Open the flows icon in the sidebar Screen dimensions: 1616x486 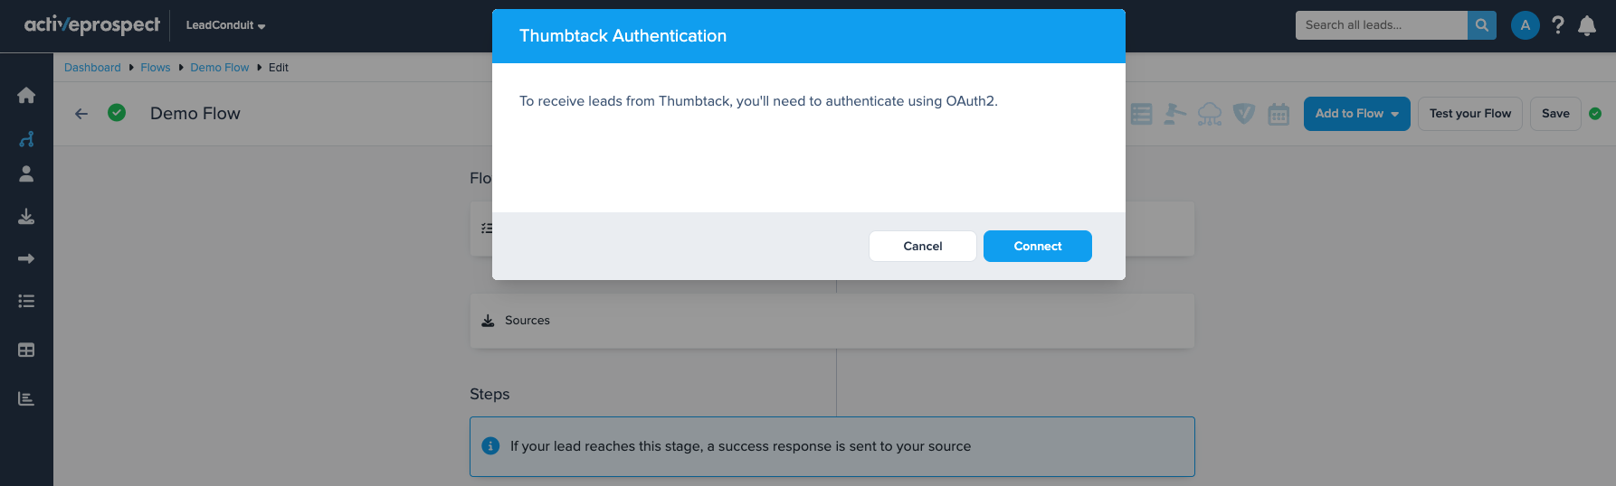(26, 139)
